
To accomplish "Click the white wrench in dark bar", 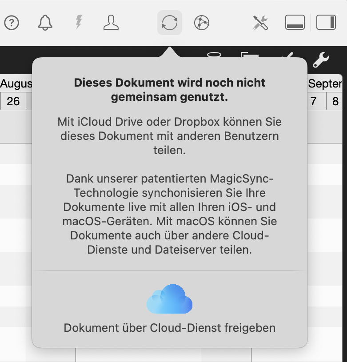I will click(320, 59).
